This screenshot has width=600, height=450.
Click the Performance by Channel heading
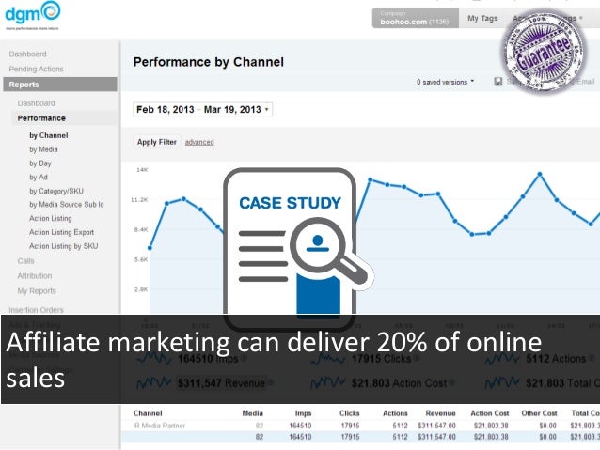point(209,62)
